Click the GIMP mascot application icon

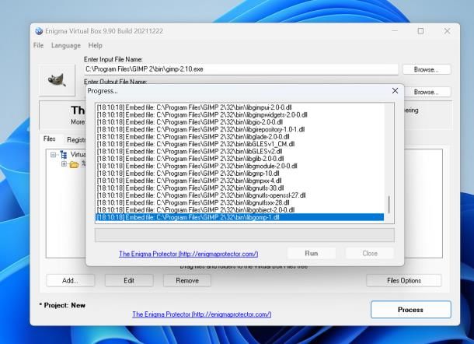click(x=57, y=80)
